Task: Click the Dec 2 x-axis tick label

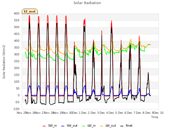Action: click(x=86, y=113)
